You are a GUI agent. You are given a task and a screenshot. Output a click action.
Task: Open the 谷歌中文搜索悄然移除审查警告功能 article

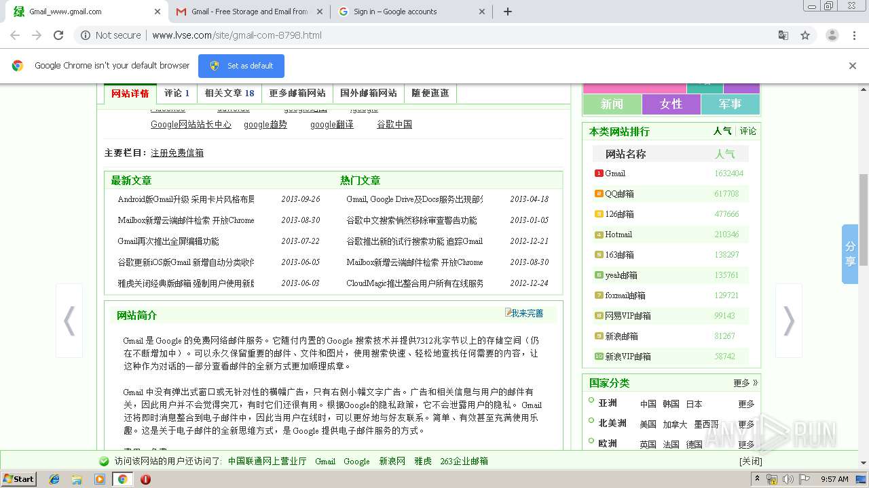tap(411, 220)
